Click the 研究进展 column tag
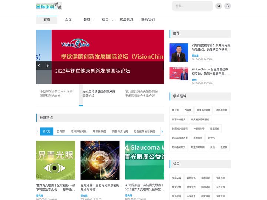The width and height of the screenshot is (267, 200). click(x=206, y=196)
